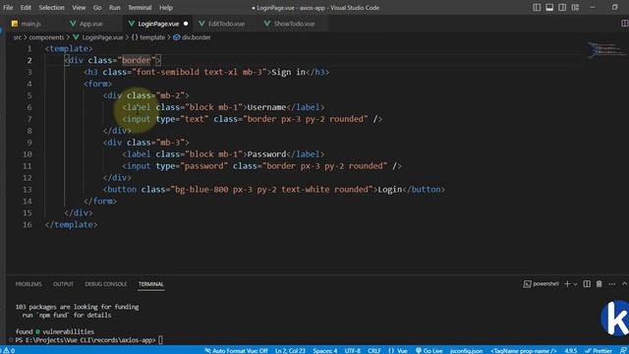Image resolution: width=629 pixels, height=354 pixels.
Task: Click the "Password" label text in code
Action: (266, 154)
